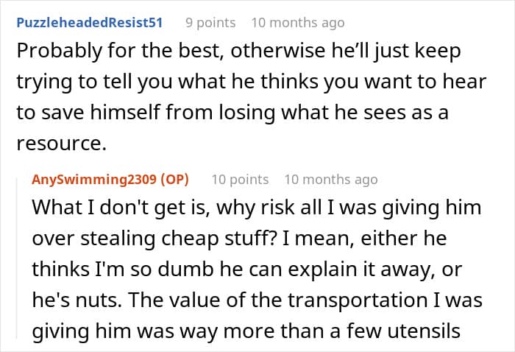Open the OP reply's "10 months ago" permalink

tap(330, 179)
